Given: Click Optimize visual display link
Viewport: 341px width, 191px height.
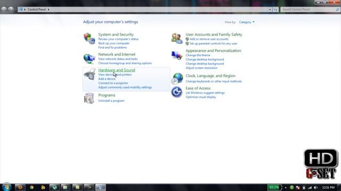Looking at the screenshot, I should [201, 97].
